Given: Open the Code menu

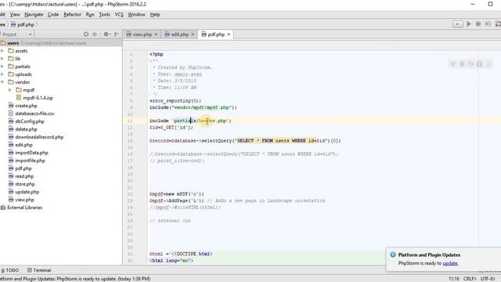Looking at the screenshot, I should [x=53, y=15].
